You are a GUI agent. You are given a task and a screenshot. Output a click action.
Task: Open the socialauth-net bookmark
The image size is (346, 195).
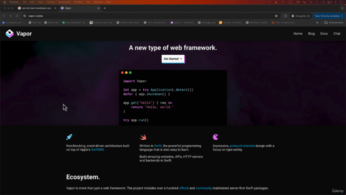tap(14, 23)
